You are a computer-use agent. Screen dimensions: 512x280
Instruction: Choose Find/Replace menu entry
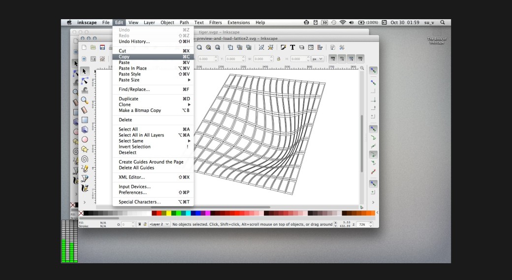coord(153,89)
